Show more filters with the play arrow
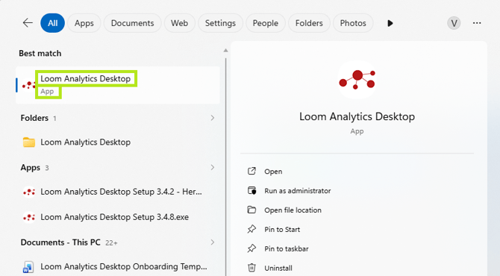 (x=390, y=23)
